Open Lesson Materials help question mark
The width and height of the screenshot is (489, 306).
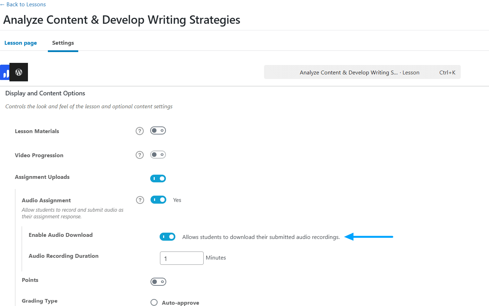140,131
